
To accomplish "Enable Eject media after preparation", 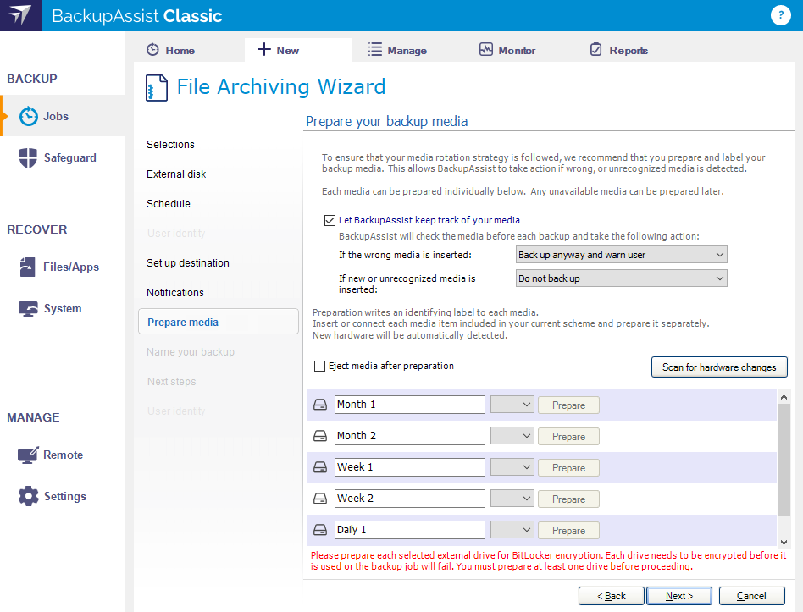I will [320, 367].
